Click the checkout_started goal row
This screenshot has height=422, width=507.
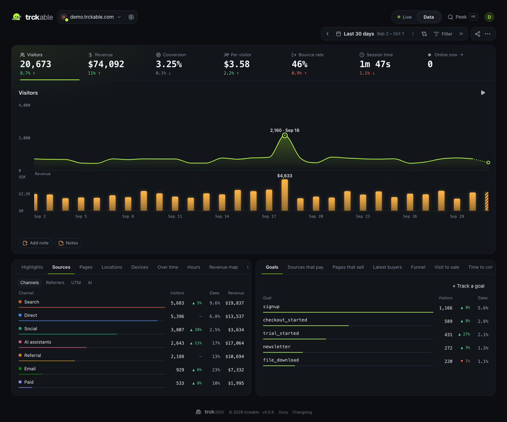coord(376,321)
